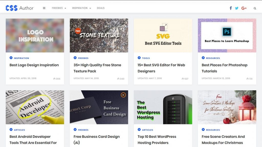Click the flame icon beside 365

pyautogui.click(x=54, y=79)
